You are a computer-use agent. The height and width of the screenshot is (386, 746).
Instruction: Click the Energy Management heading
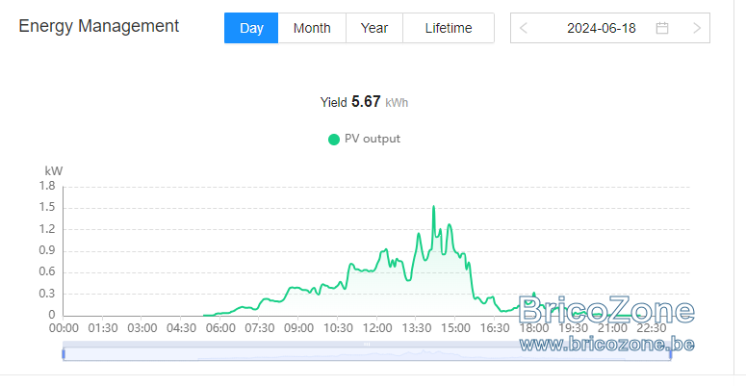point(98,26)
